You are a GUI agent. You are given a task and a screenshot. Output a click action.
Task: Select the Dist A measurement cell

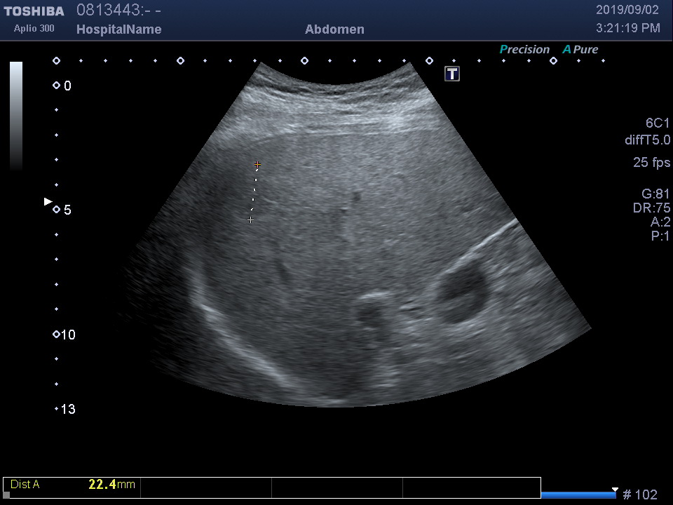[x=72, y=485]
